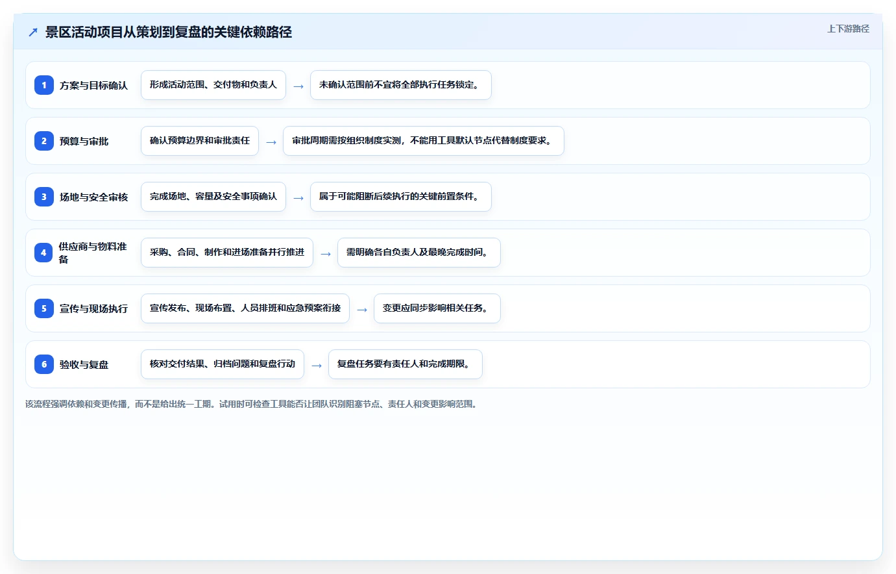Click the 复盘任务要有责任人和完成期限 box
This screenshot has width=896, height=574.
point(406,364)
